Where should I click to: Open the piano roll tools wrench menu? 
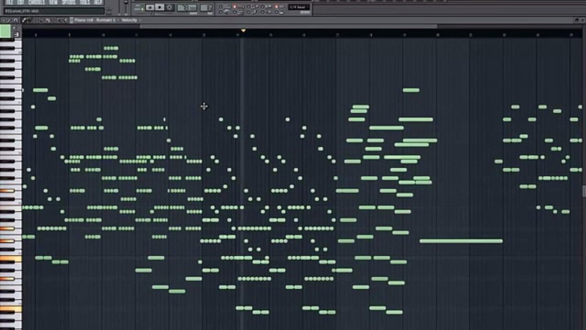coord(9,20)
